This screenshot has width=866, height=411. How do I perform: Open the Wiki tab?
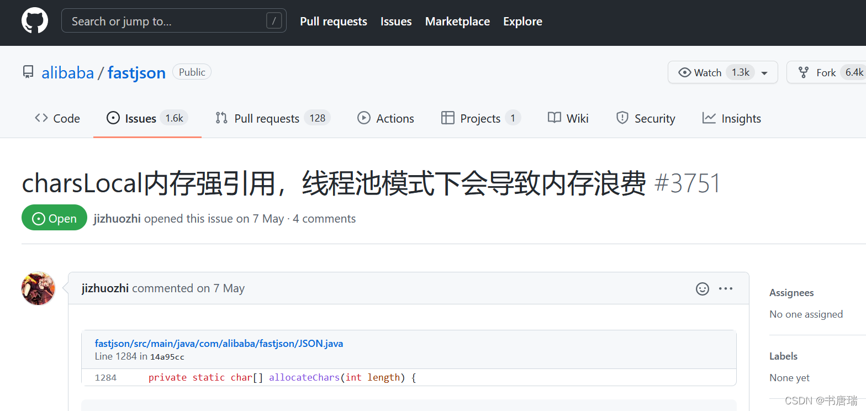click(568, 118)
